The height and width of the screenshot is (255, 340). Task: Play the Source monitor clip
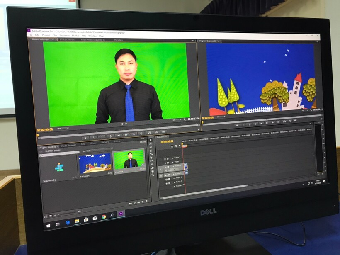click(x=126, y=135)
